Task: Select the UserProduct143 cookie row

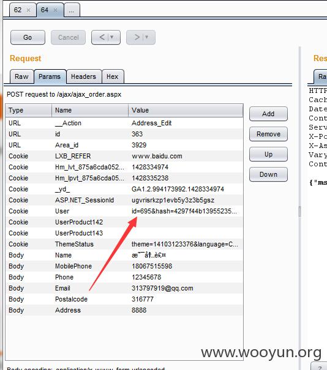Action: 124,233
